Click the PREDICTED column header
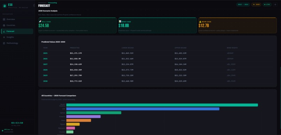This screenshot has width=281, height=135. click(75, 48)
